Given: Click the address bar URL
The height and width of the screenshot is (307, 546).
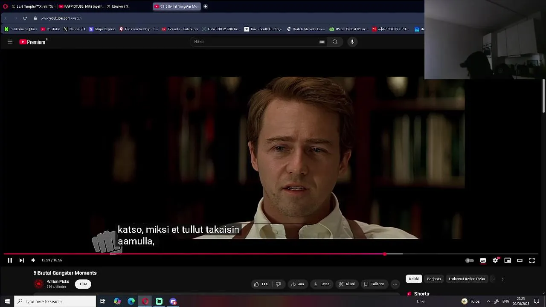Looking at the screenshot, I should coord(61,18).
